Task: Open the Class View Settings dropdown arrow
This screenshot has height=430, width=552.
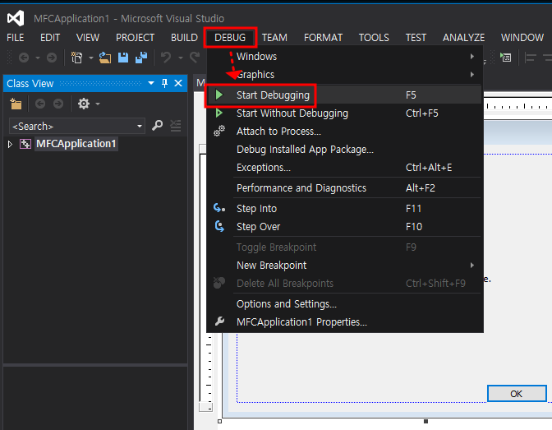Action: pyautogui.click(x=98, y=104)
